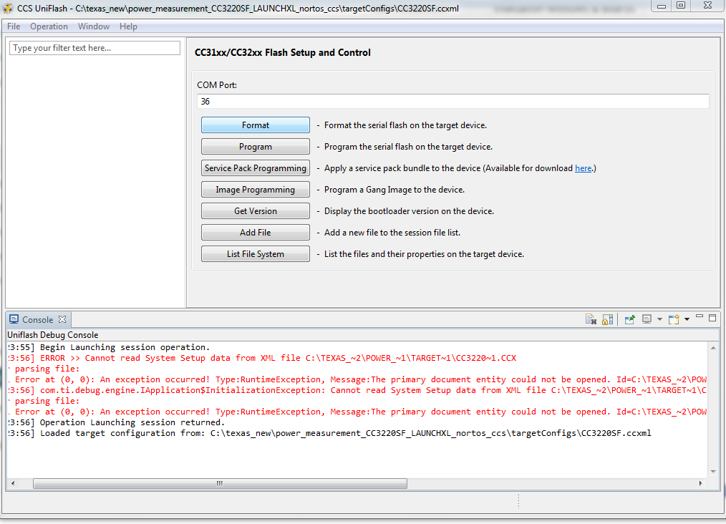Minimize the Console panel
The image size is (726, 524).
click(700, 317)
